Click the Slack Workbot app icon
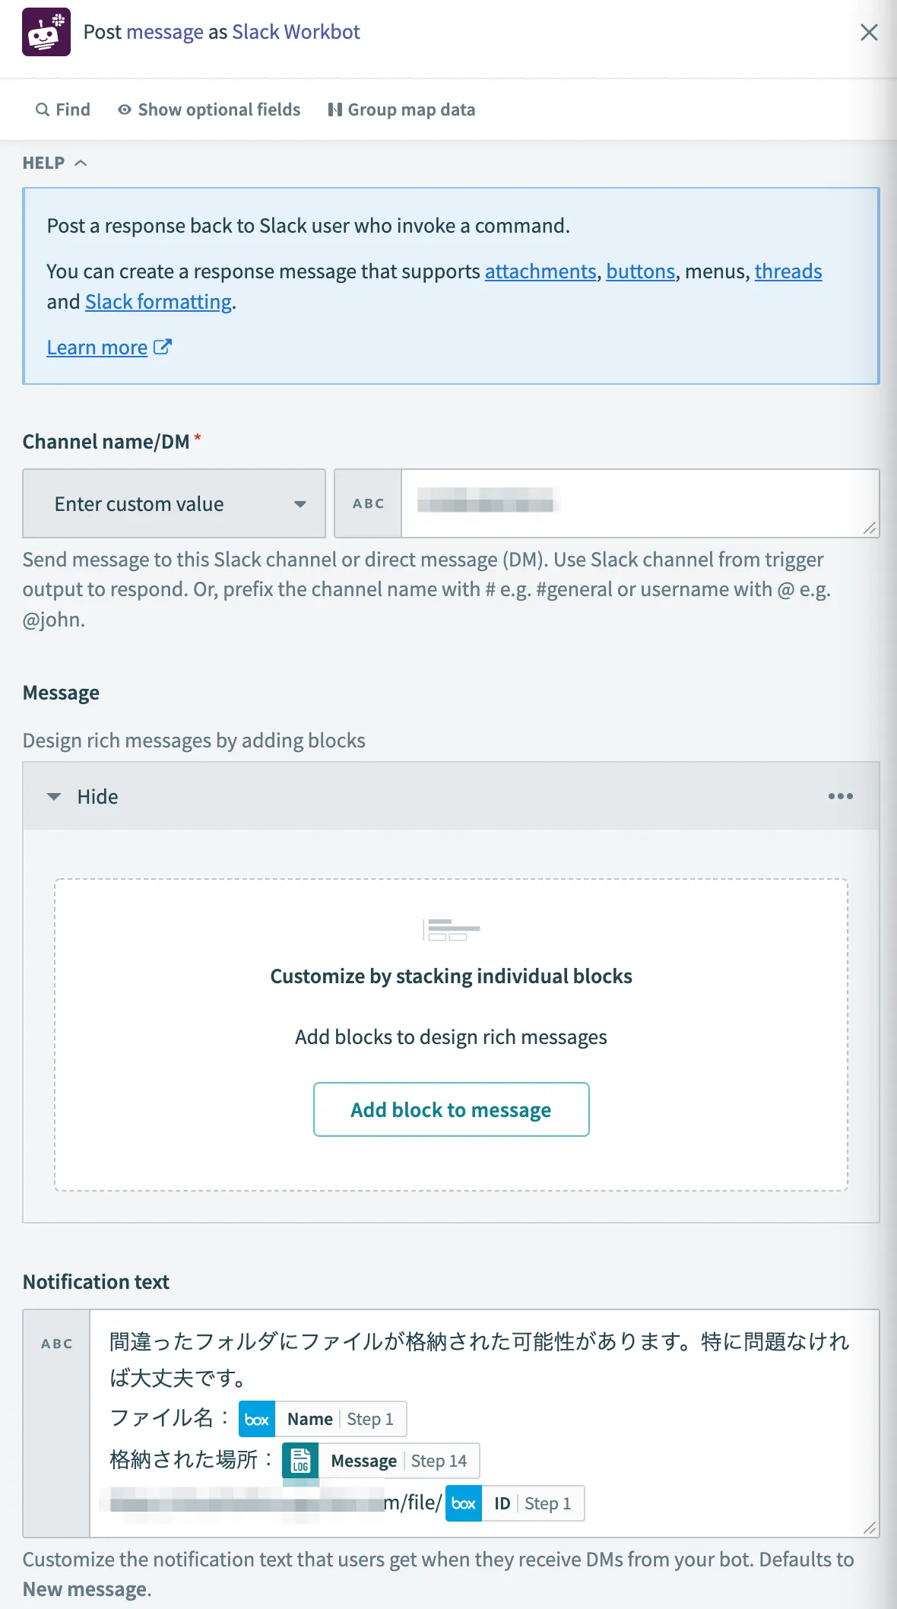 coord(46,32)
